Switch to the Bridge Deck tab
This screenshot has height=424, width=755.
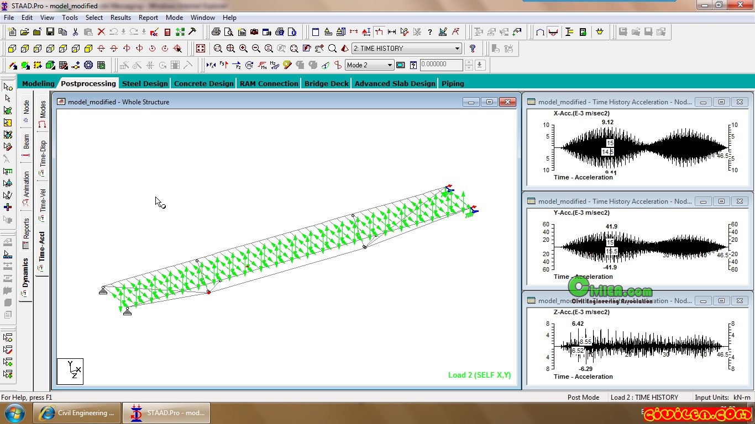point(327,83)
